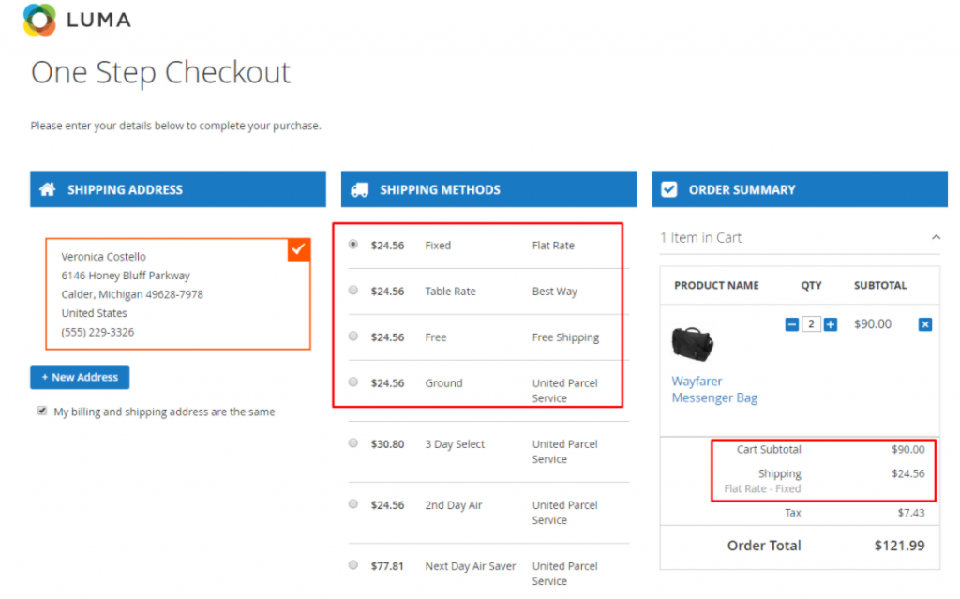Click the quantity input field
The height and width of the screenshot is (599, 960).
pos(811,324)
